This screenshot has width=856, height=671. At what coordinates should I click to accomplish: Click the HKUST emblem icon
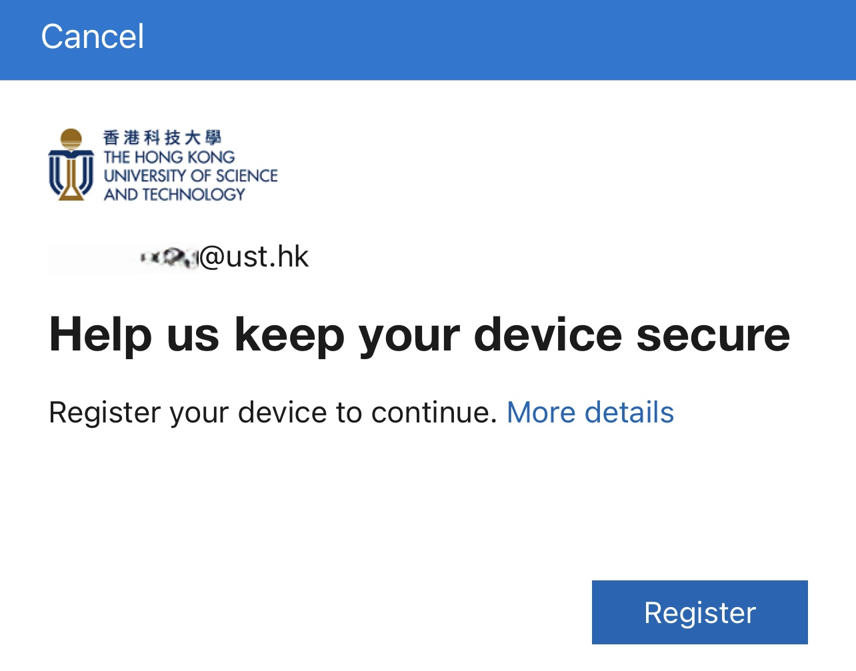point(71,166)
